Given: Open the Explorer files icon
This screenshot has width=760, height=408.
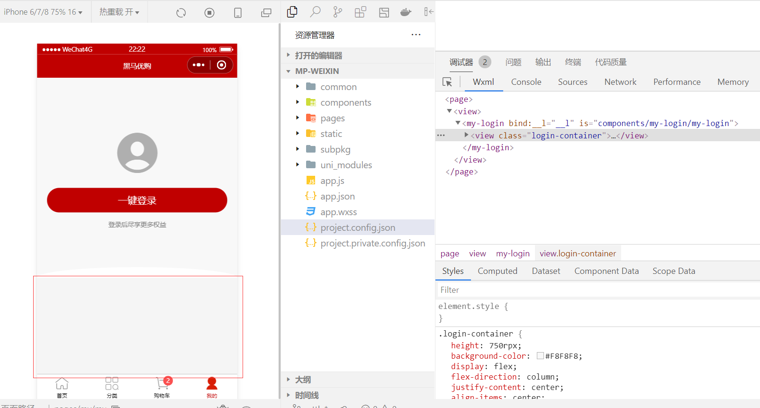Looking at the screenshot, I should tap(292, 12).
